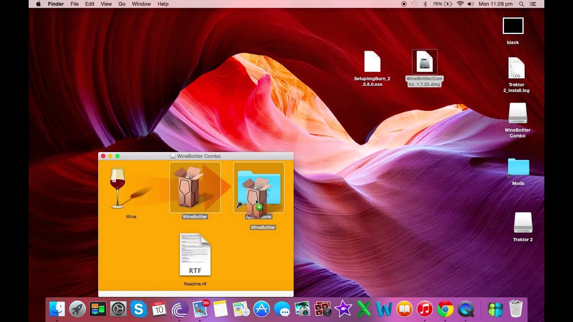Open the Apple menu
The width and height of the screenshot is (573, 322).
pyautogui.click(x=38, y=4)
